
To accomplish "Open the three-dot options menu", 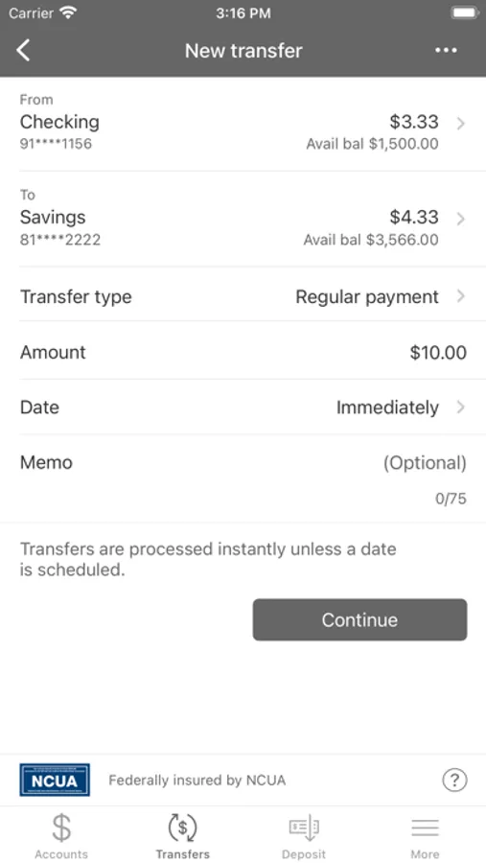I will (x=446, y=50).
